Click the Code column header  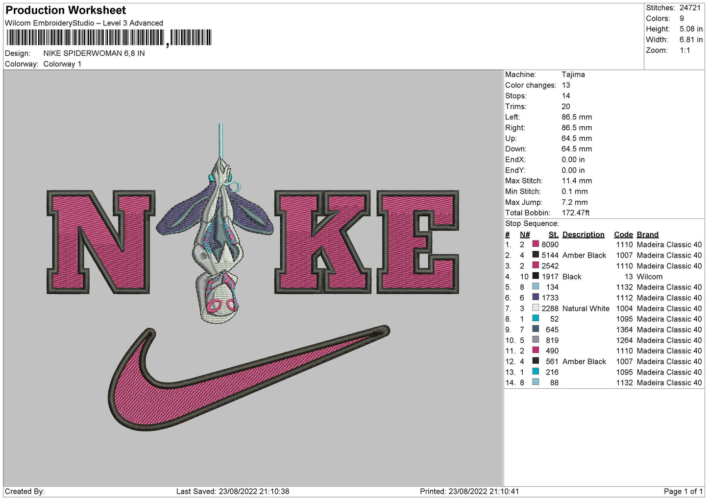coord(623,235)
